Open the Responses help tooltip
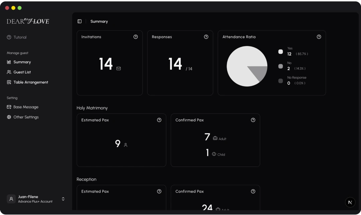Screen dimensions: 361x215 tap(206, 37)
